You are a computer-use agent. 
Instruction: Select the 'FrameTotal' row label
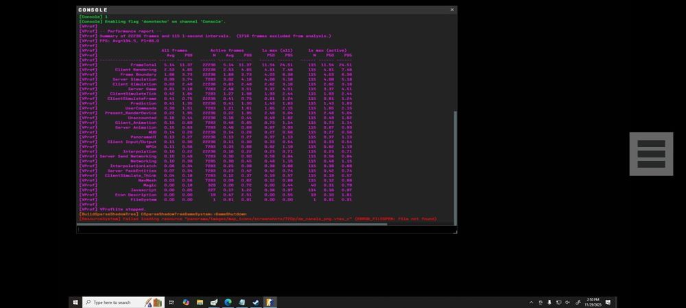coord(143,64)
